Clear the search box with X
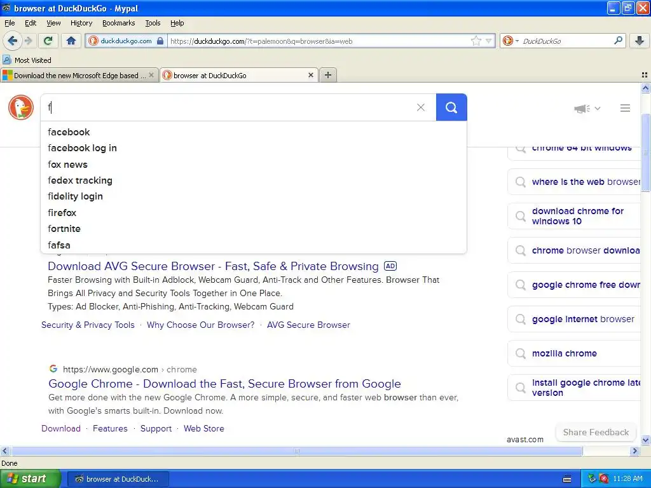The width and height of the screenshot is (651, 488). click(x=421, y=107)
